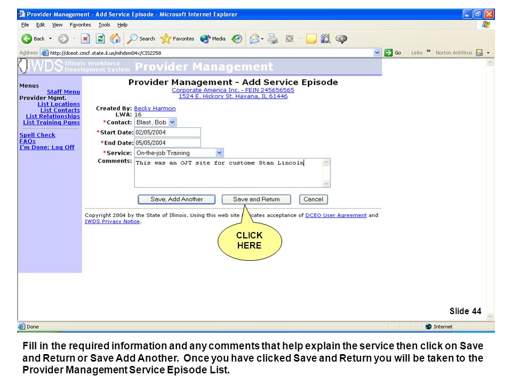Click the Stop loading icon

85,39
